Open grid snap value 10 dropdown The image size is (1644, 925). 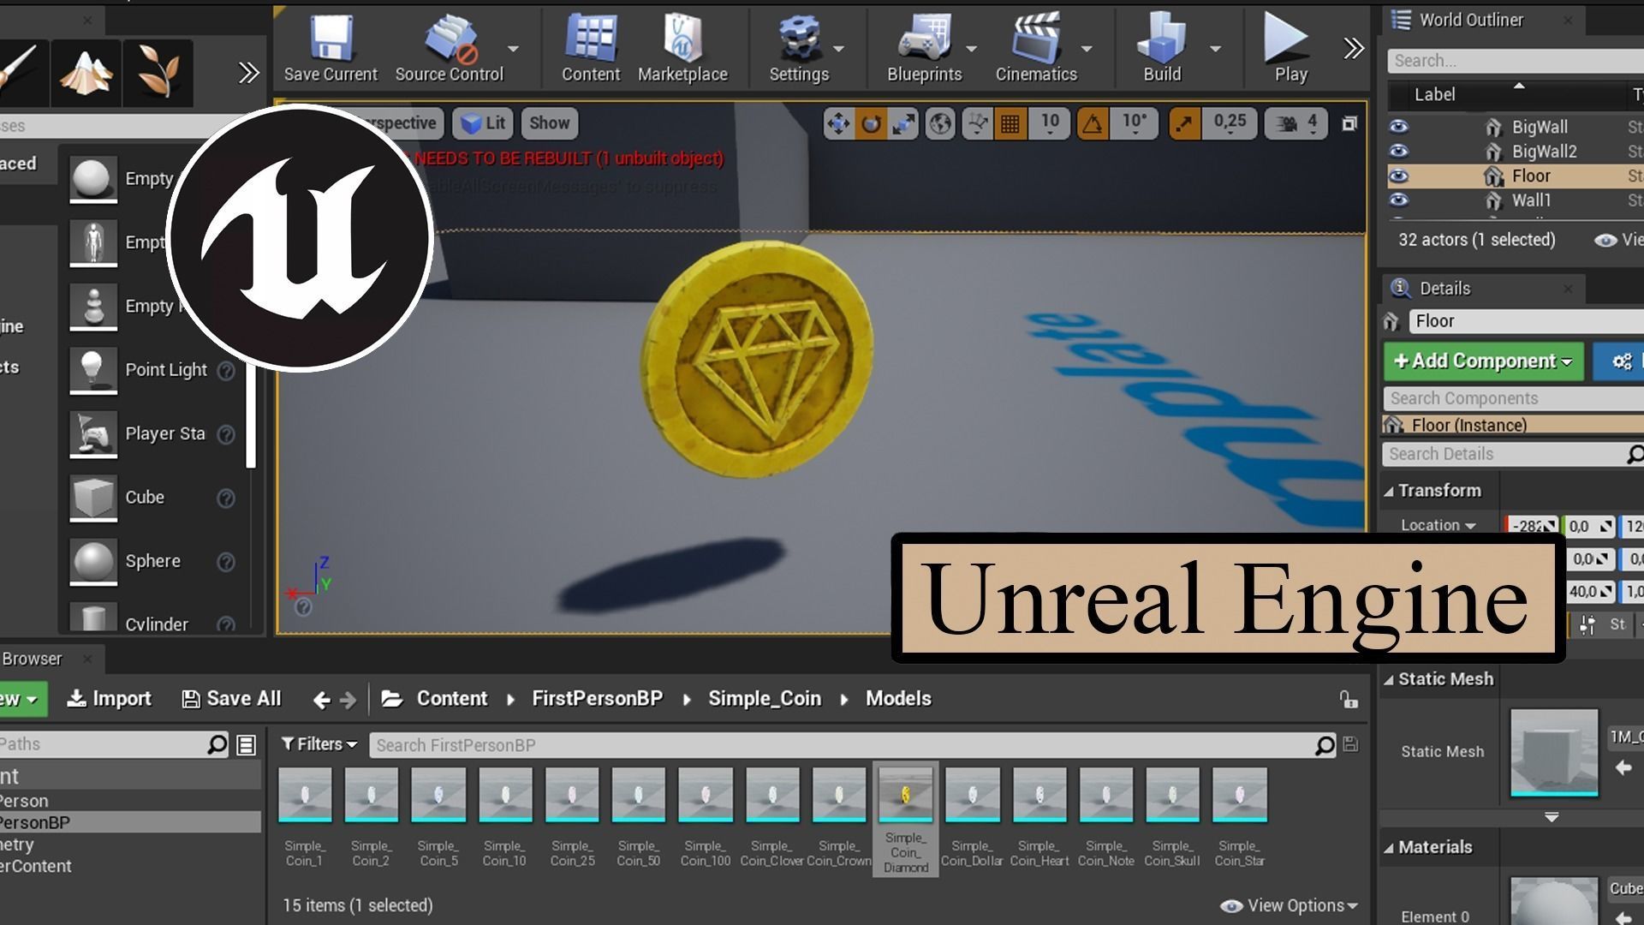(1050, 123)
